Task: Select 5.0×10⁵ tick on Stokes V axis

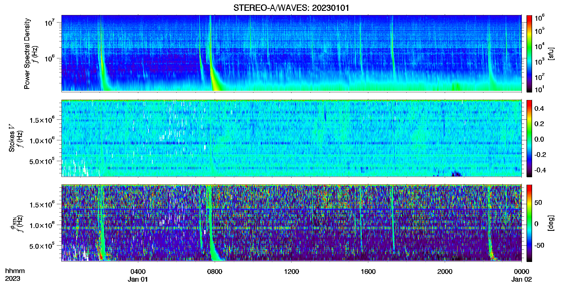Action: pos(42,161)
